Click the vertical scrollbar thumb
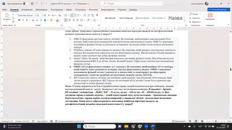The height and width of the screenshot is (130, 232). coord(231,69)
